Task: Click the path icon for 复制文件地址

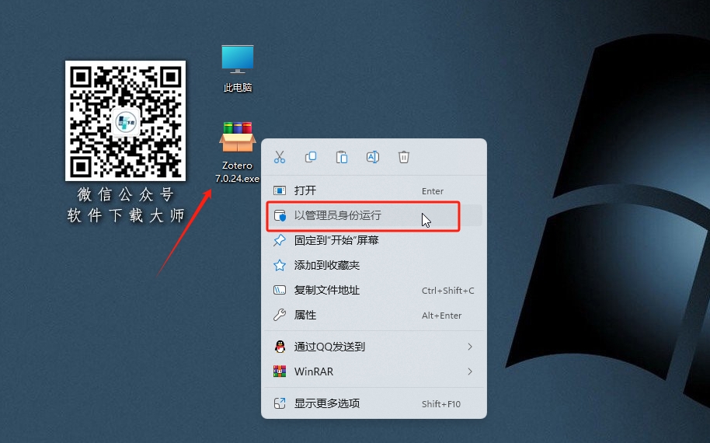Action: point(280,290)
